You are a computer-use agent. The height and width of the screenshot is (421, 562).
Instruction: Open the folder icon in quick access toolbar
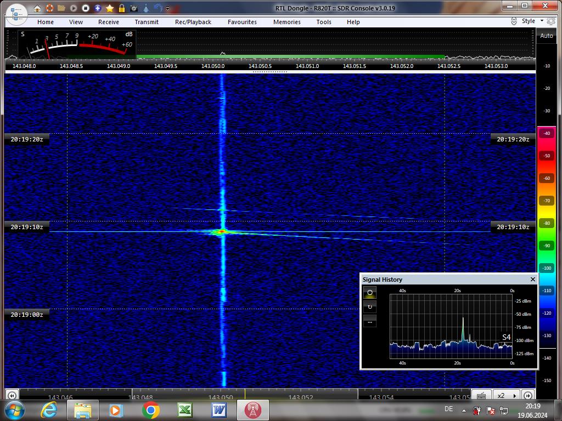(61, 8)
